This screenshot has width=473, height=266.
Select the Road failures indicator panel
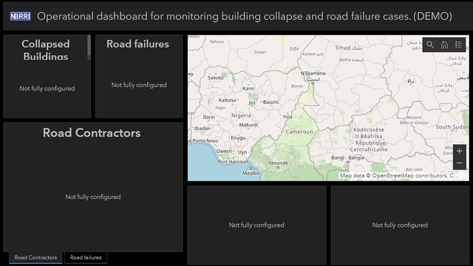(139, 76)
